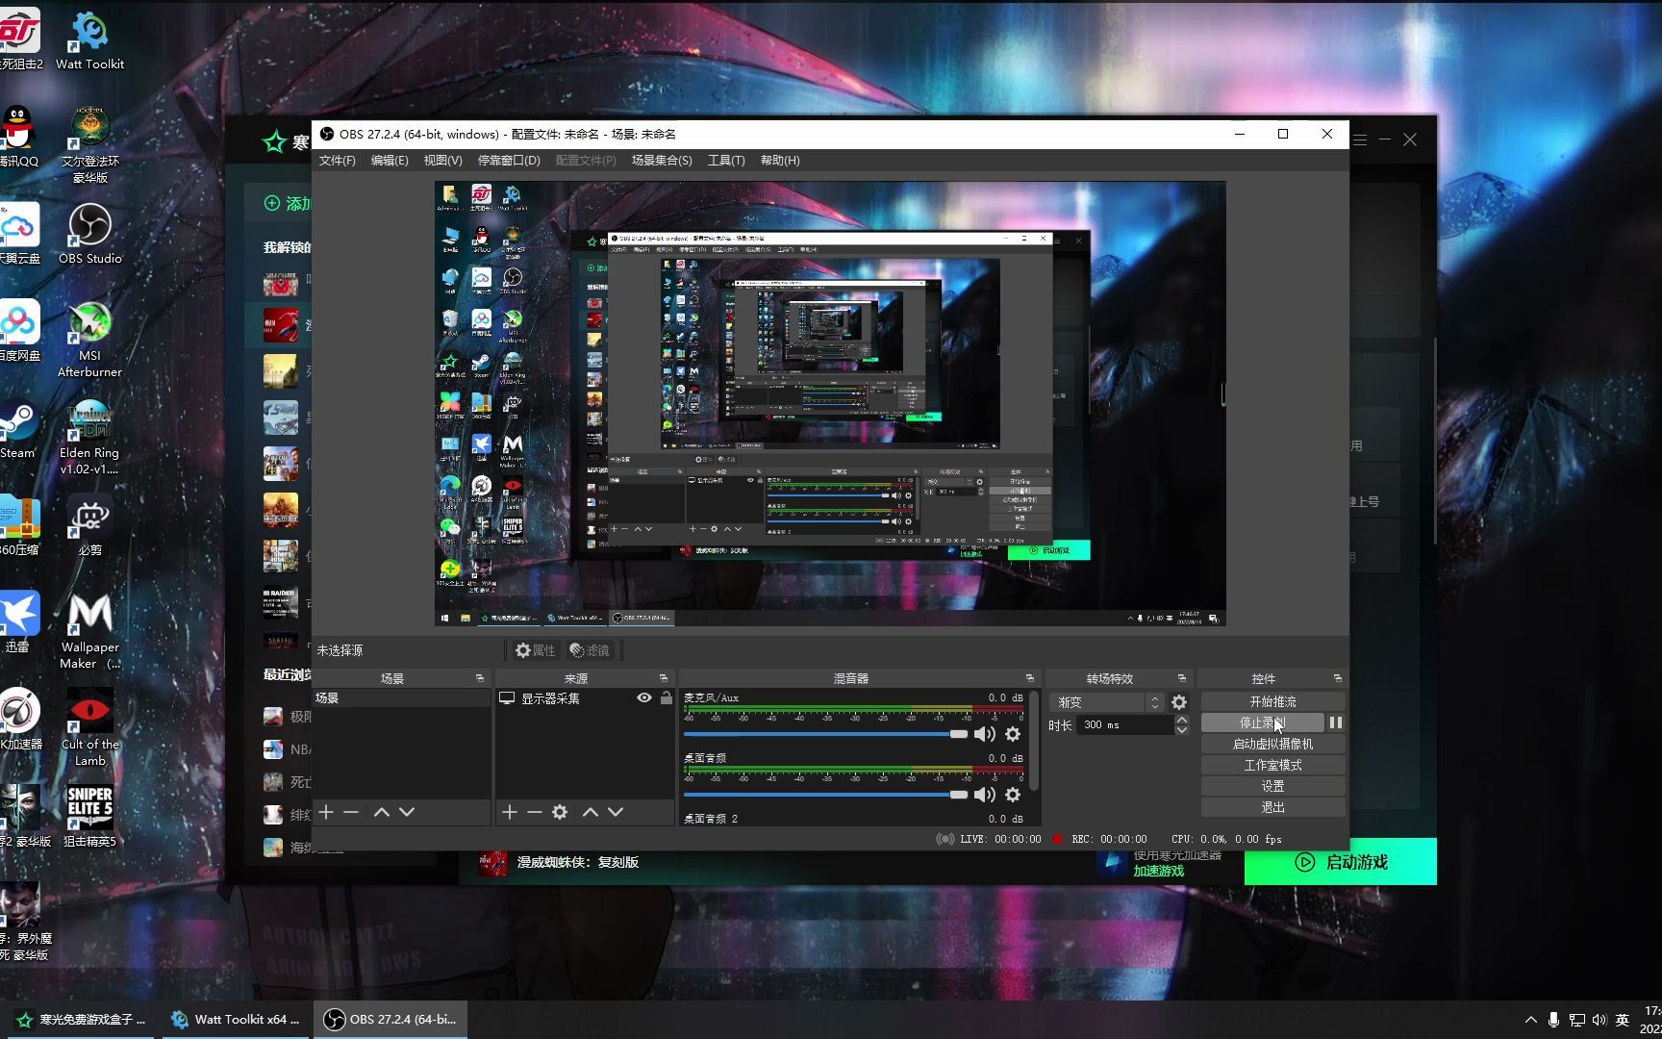Decrease 时长 duration with down arrow
Image resolution: width=1662 pixels, height=1039 pixels.
point(1181,730)
